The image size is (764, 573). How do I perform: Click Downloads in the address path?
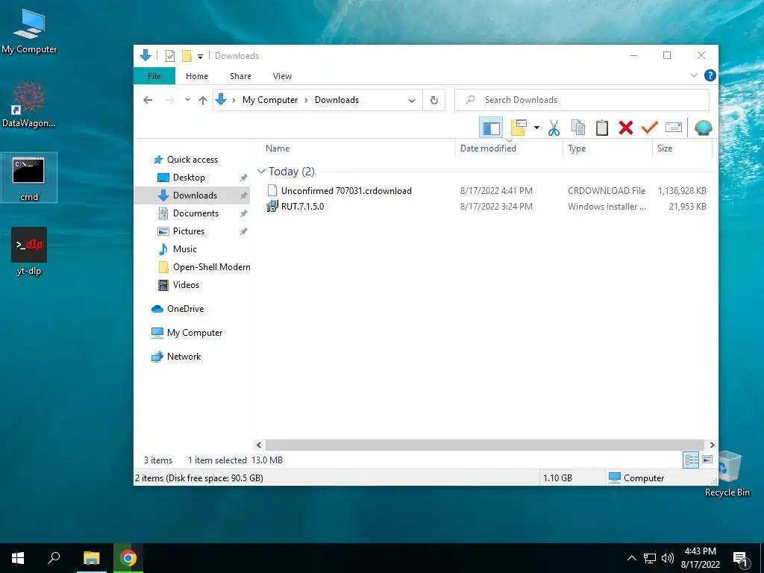coord(336,100)
